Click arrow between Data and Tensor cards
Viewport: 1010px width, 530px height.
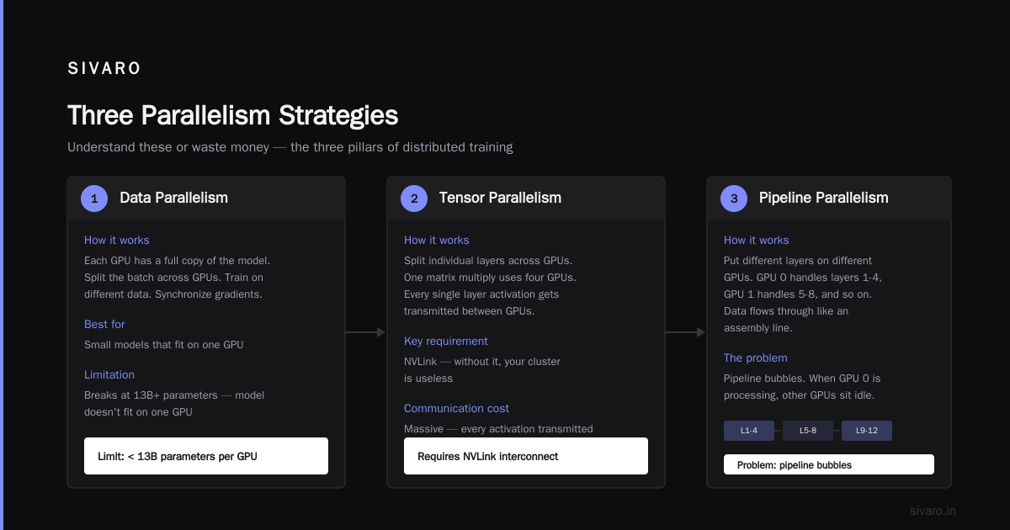click(365, 332)
